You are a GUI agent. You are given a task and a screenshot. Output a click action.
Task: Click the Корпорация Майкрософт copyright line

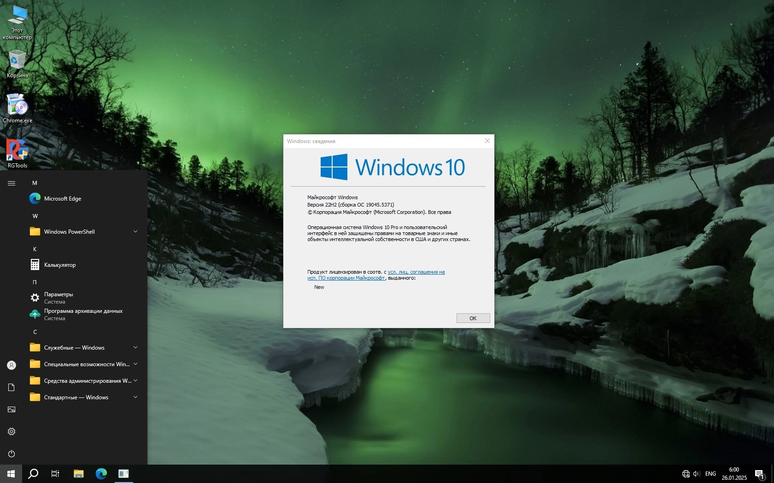pos(379,212)
